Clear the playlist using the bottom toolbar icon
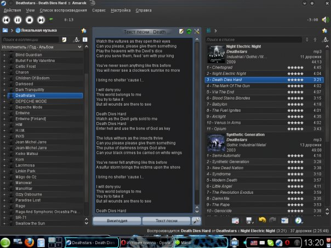The height and width of the screenshot is (248, 331). tap(235, 221)
